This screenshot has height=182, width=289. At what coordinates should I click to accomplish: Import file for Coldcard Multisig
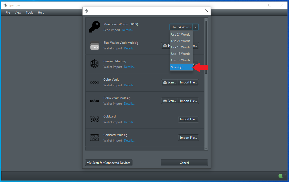pyautogui.click(x=188, y=138)
